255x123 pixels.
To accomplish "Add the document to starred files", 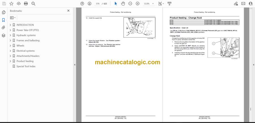I will (11, 4).
